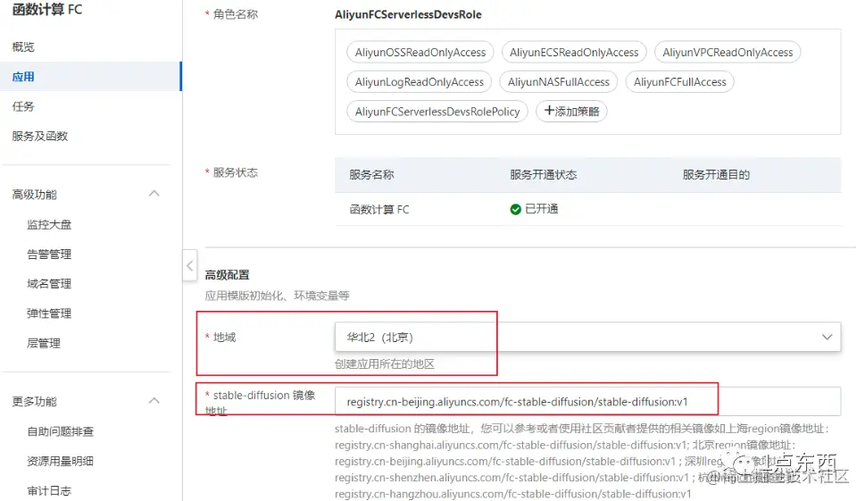Click the AliyunFCServerlessDevsRolePolicy tag
865x501 pixels.
437,112
